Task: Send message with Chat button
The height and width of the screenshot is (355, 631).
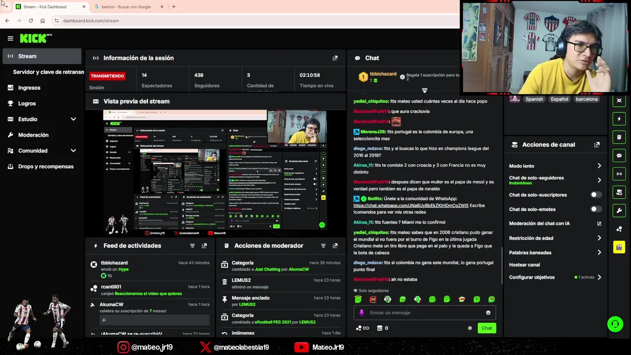Action: pos(487,328)
